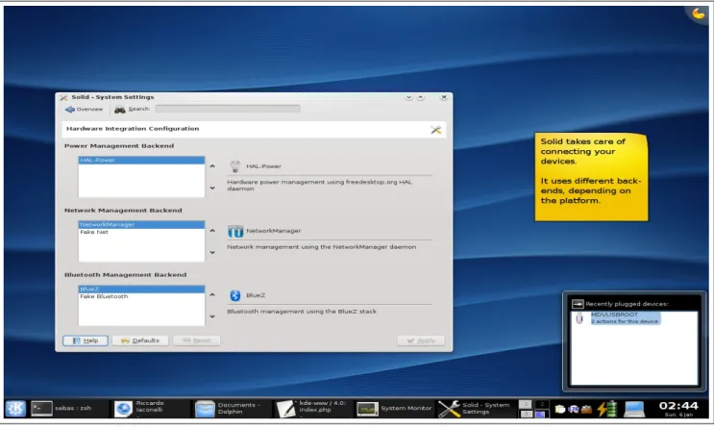The width and height of the screenshot is (714, 428).
Task: Open System Monitor from the taskbar
Action: (394, 408)
